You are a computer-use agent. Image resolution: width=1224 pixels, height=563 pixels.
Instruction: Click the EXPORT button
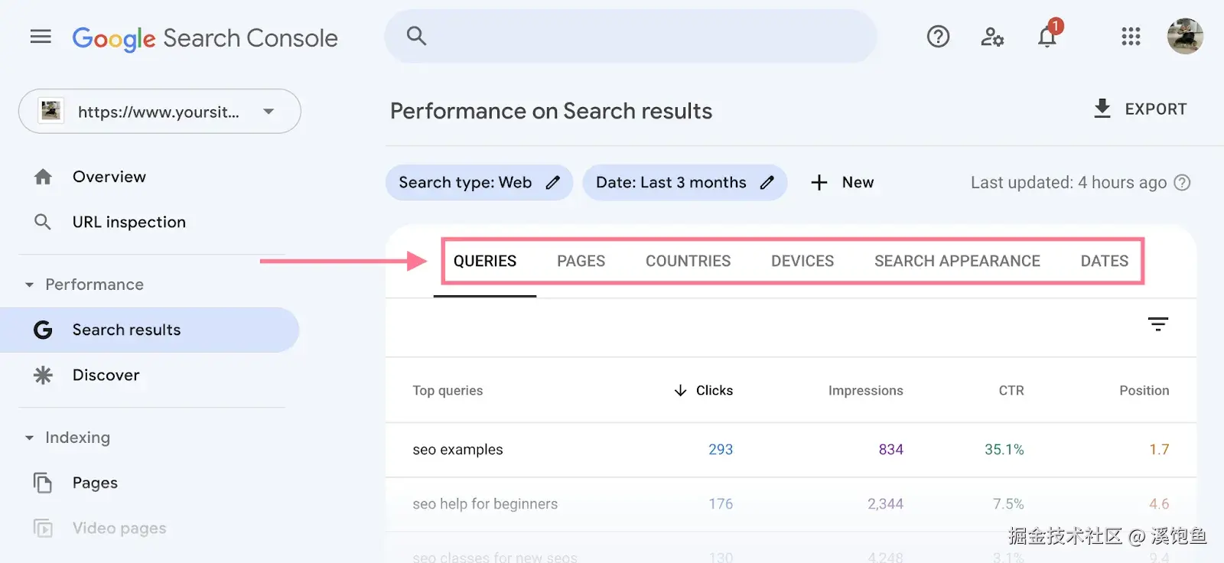pyautogui.click(x=1140, y=109)
